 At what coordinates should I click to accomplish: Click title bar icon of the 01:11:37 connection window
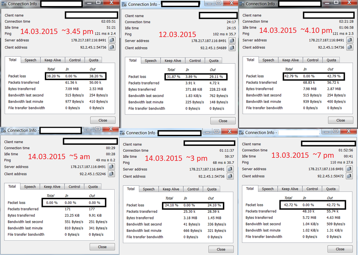122,133
